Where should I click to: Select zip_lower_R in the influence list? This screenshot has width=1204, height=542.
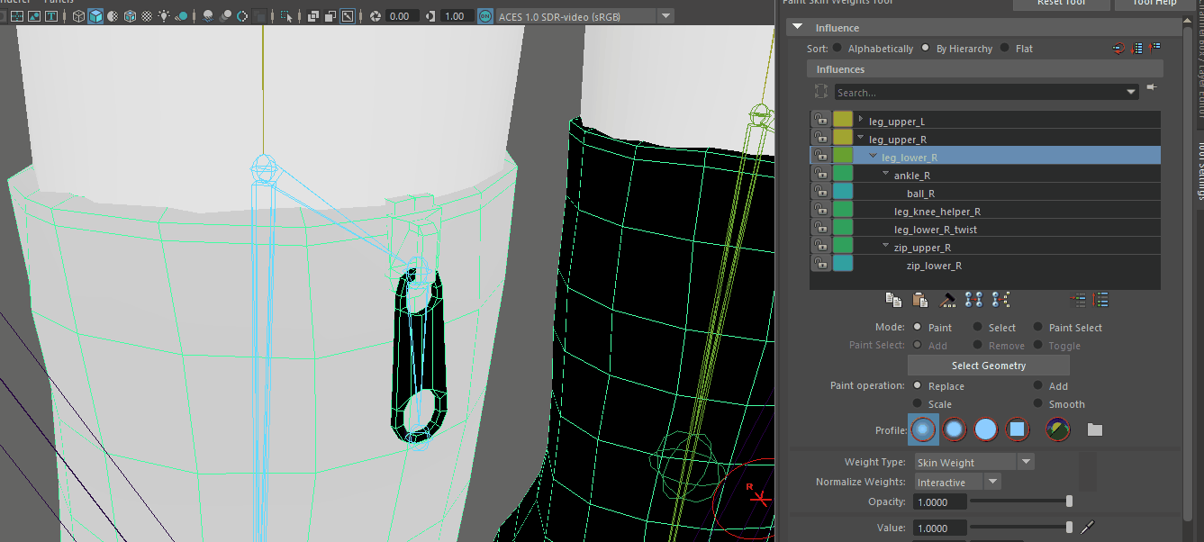coord(934,266)
